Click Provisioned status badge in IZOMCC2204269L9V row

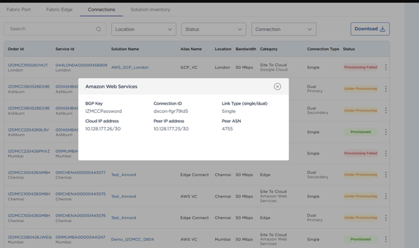pyautogui.click(x=360, y=132)
